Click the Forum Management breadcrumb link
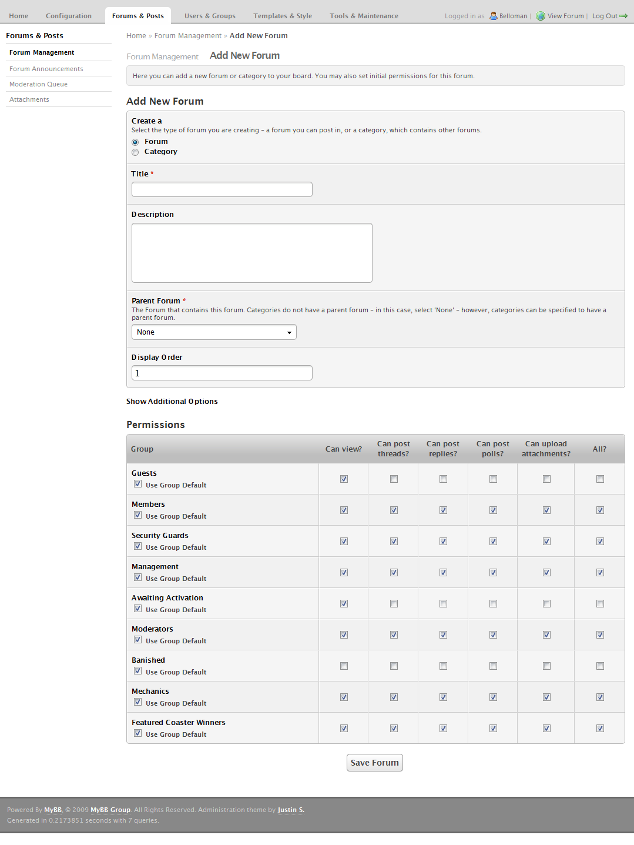 [x=188, y=36]
